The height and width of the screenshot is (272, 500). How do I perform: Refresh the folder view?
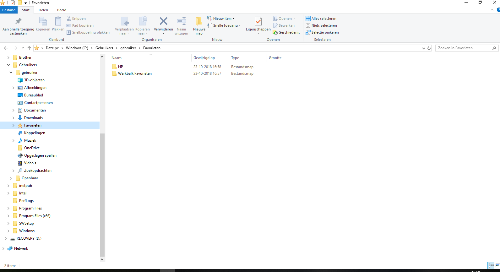tap(429, 48)
